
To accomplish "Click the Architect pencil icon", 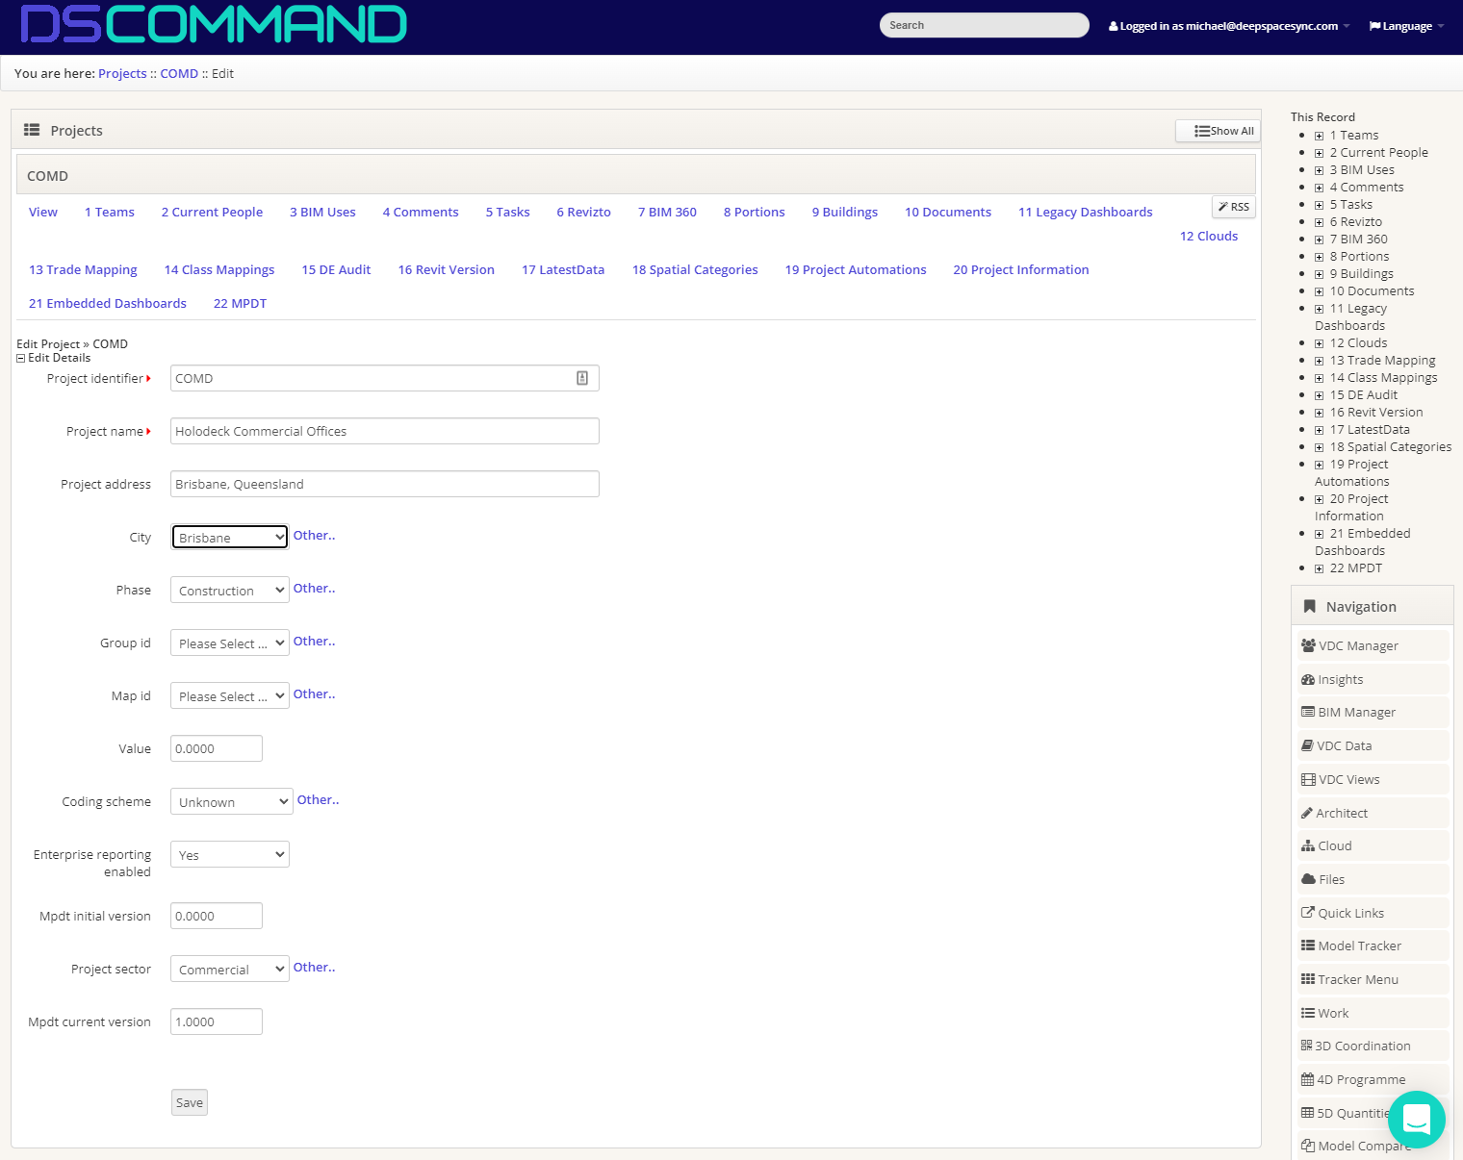I will coord(1307,813).
